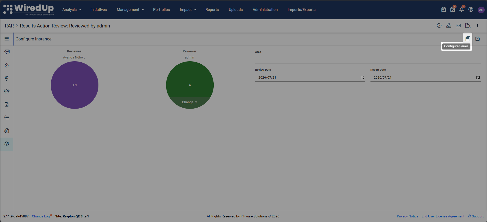Open the Change Log link
Viewport: 487px width, 222px height.
[x=41, y=216]
